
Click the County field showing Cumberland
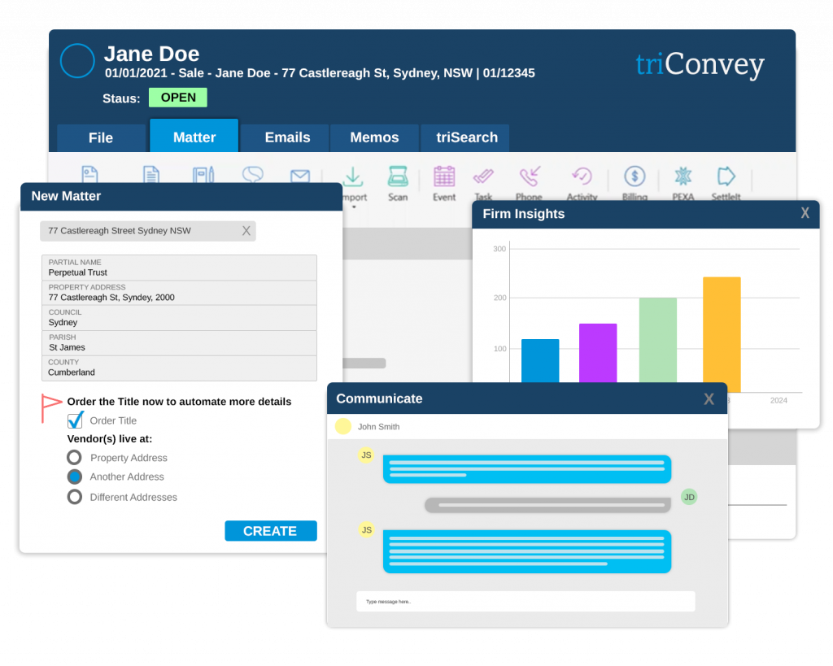pos(180,368)
